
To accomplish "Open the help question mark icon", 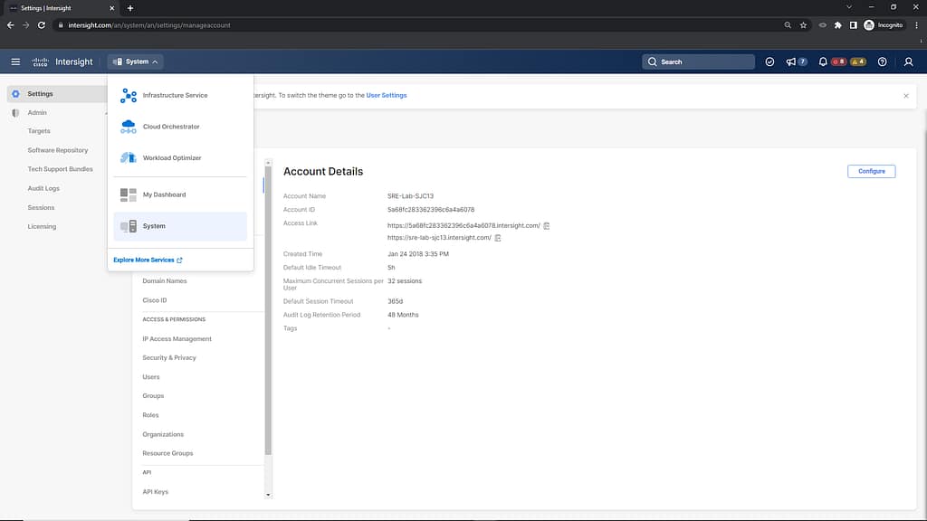I will (883, 62).
